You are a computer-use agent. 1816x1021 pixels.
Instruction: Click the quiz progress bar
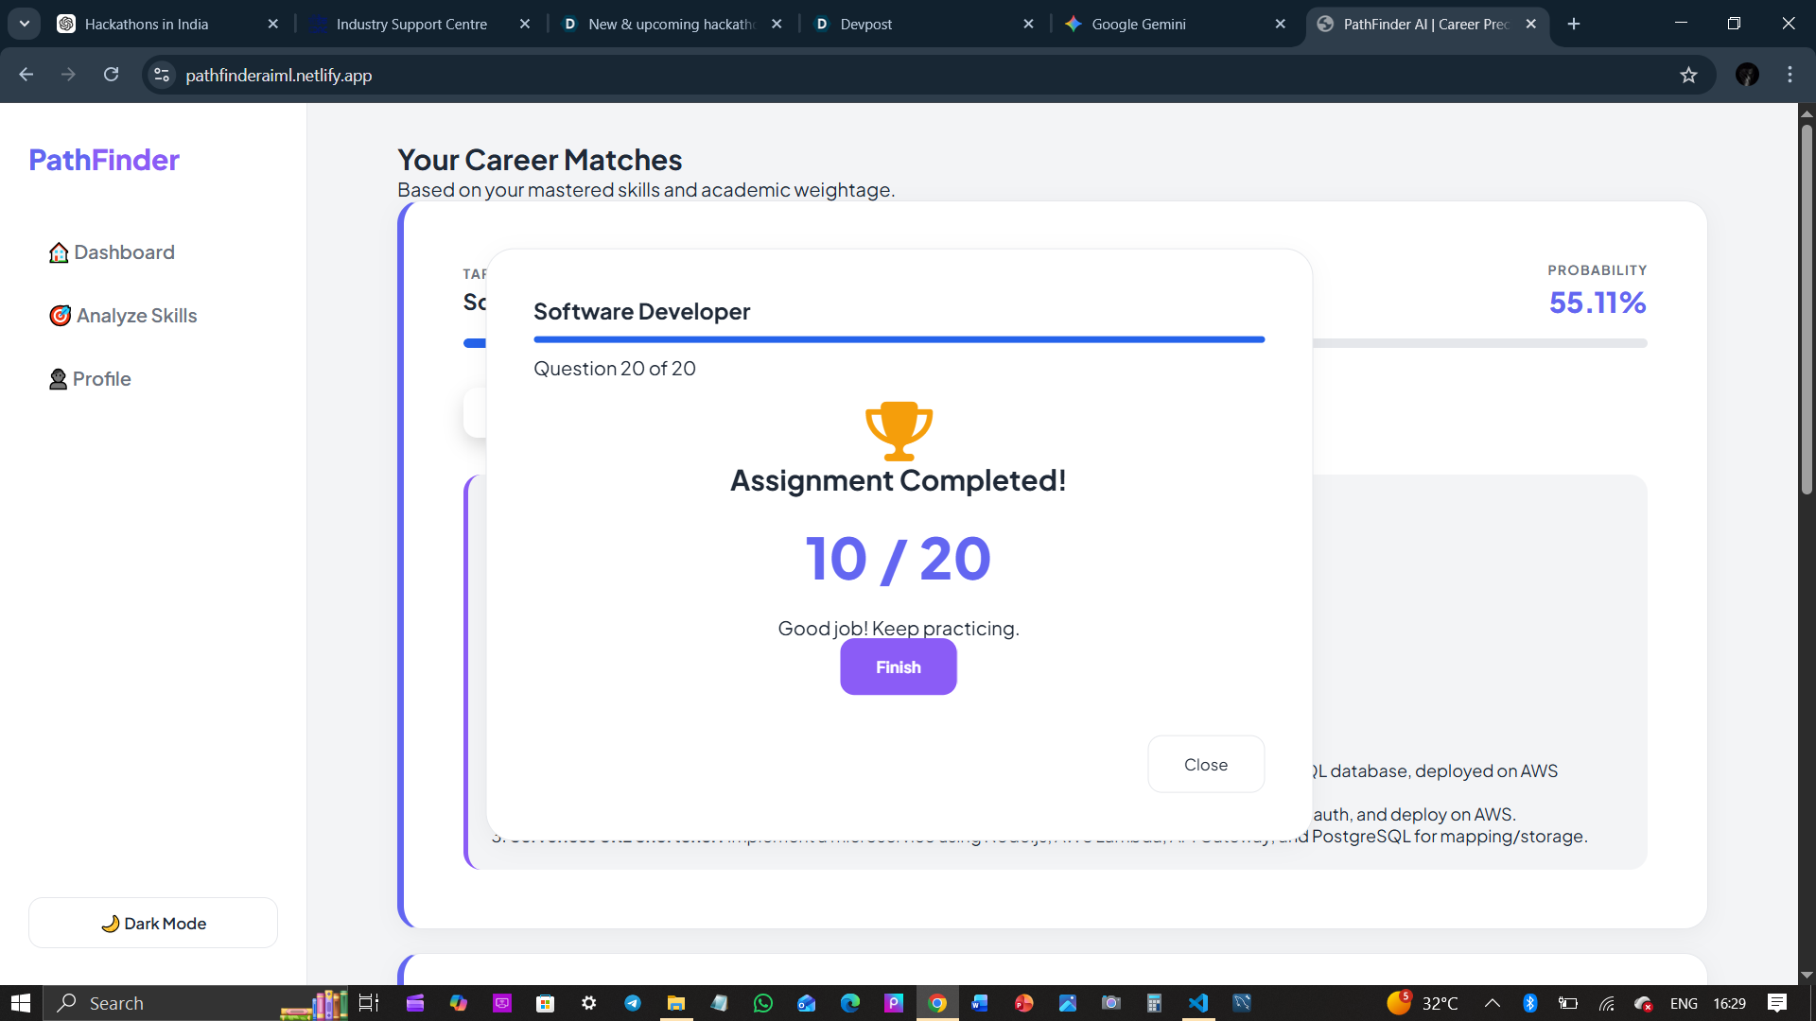[x=899, y=339]
